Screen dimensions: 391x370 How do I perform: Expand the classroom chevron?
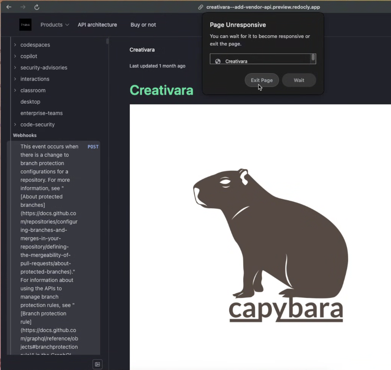15,90
